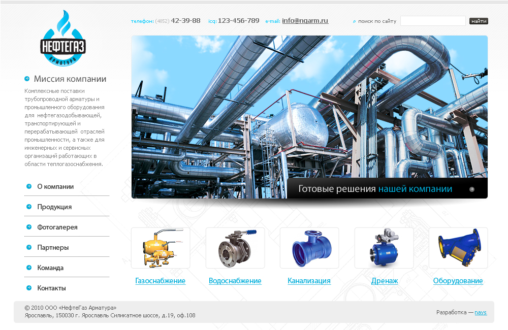Open the Канализация category link
This screenshot has height=330, width=508.
(x=309, y=281)
